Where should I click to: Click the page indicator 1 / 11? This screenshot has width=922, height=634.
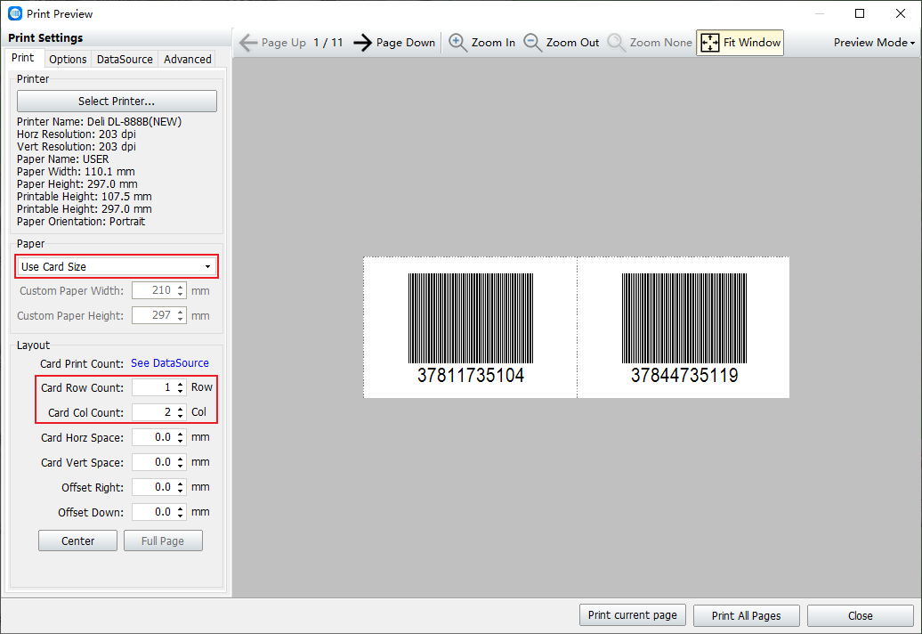[x=328, y=43]
